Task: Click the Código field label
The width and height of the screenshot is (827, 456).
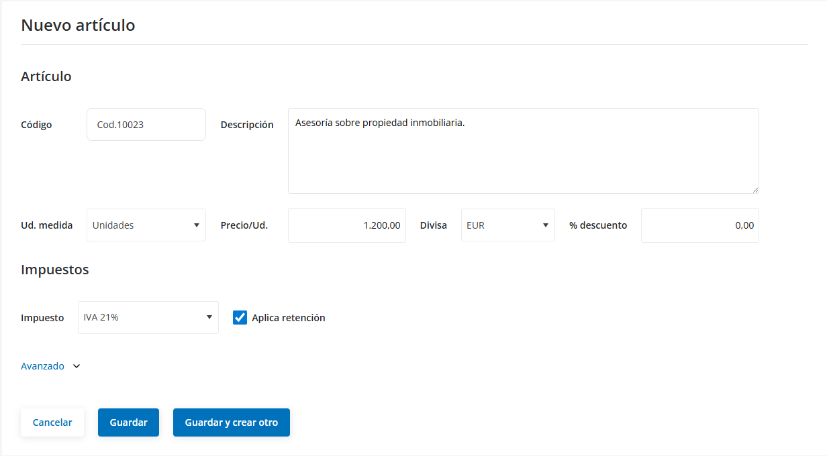Action: [36, 125]
